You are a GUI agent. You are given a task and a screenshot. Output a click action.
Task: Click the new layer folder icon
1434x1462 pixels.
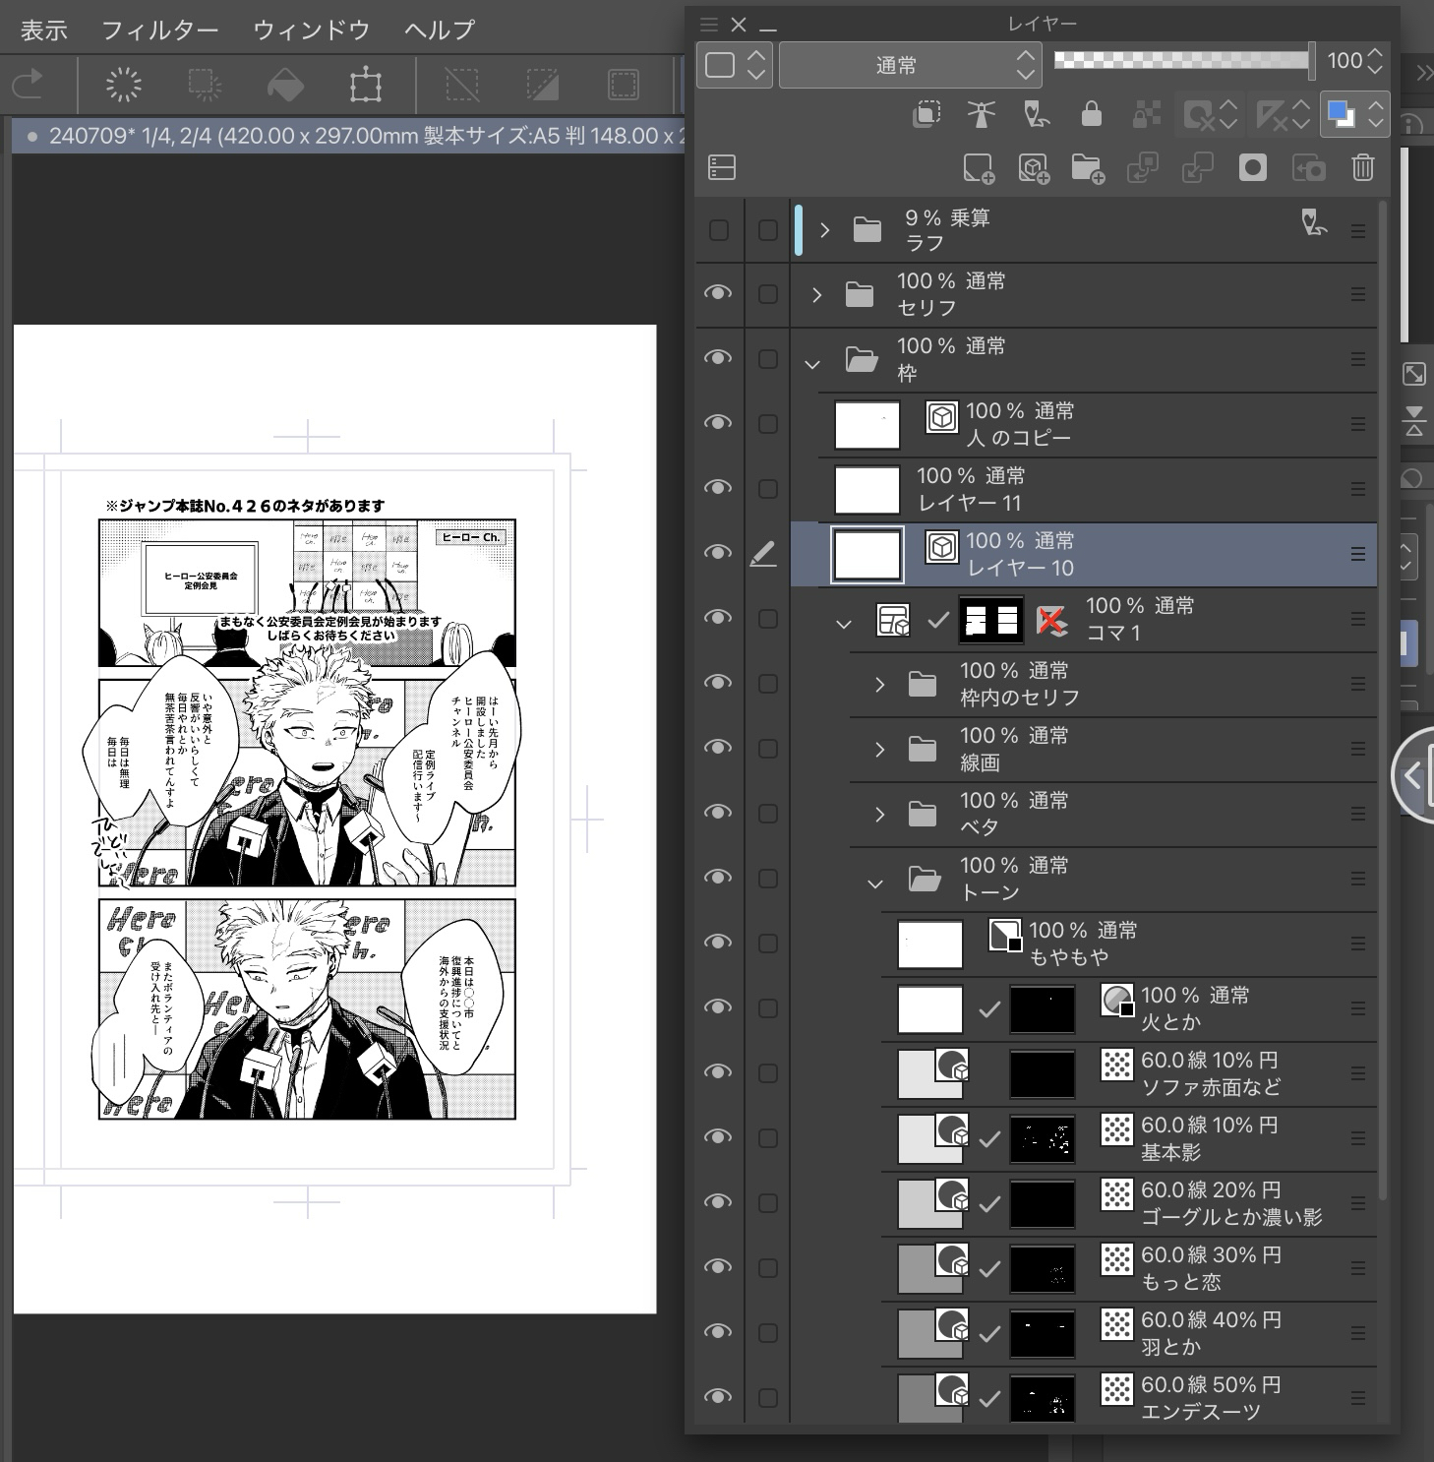click(x=1088, y=168)
